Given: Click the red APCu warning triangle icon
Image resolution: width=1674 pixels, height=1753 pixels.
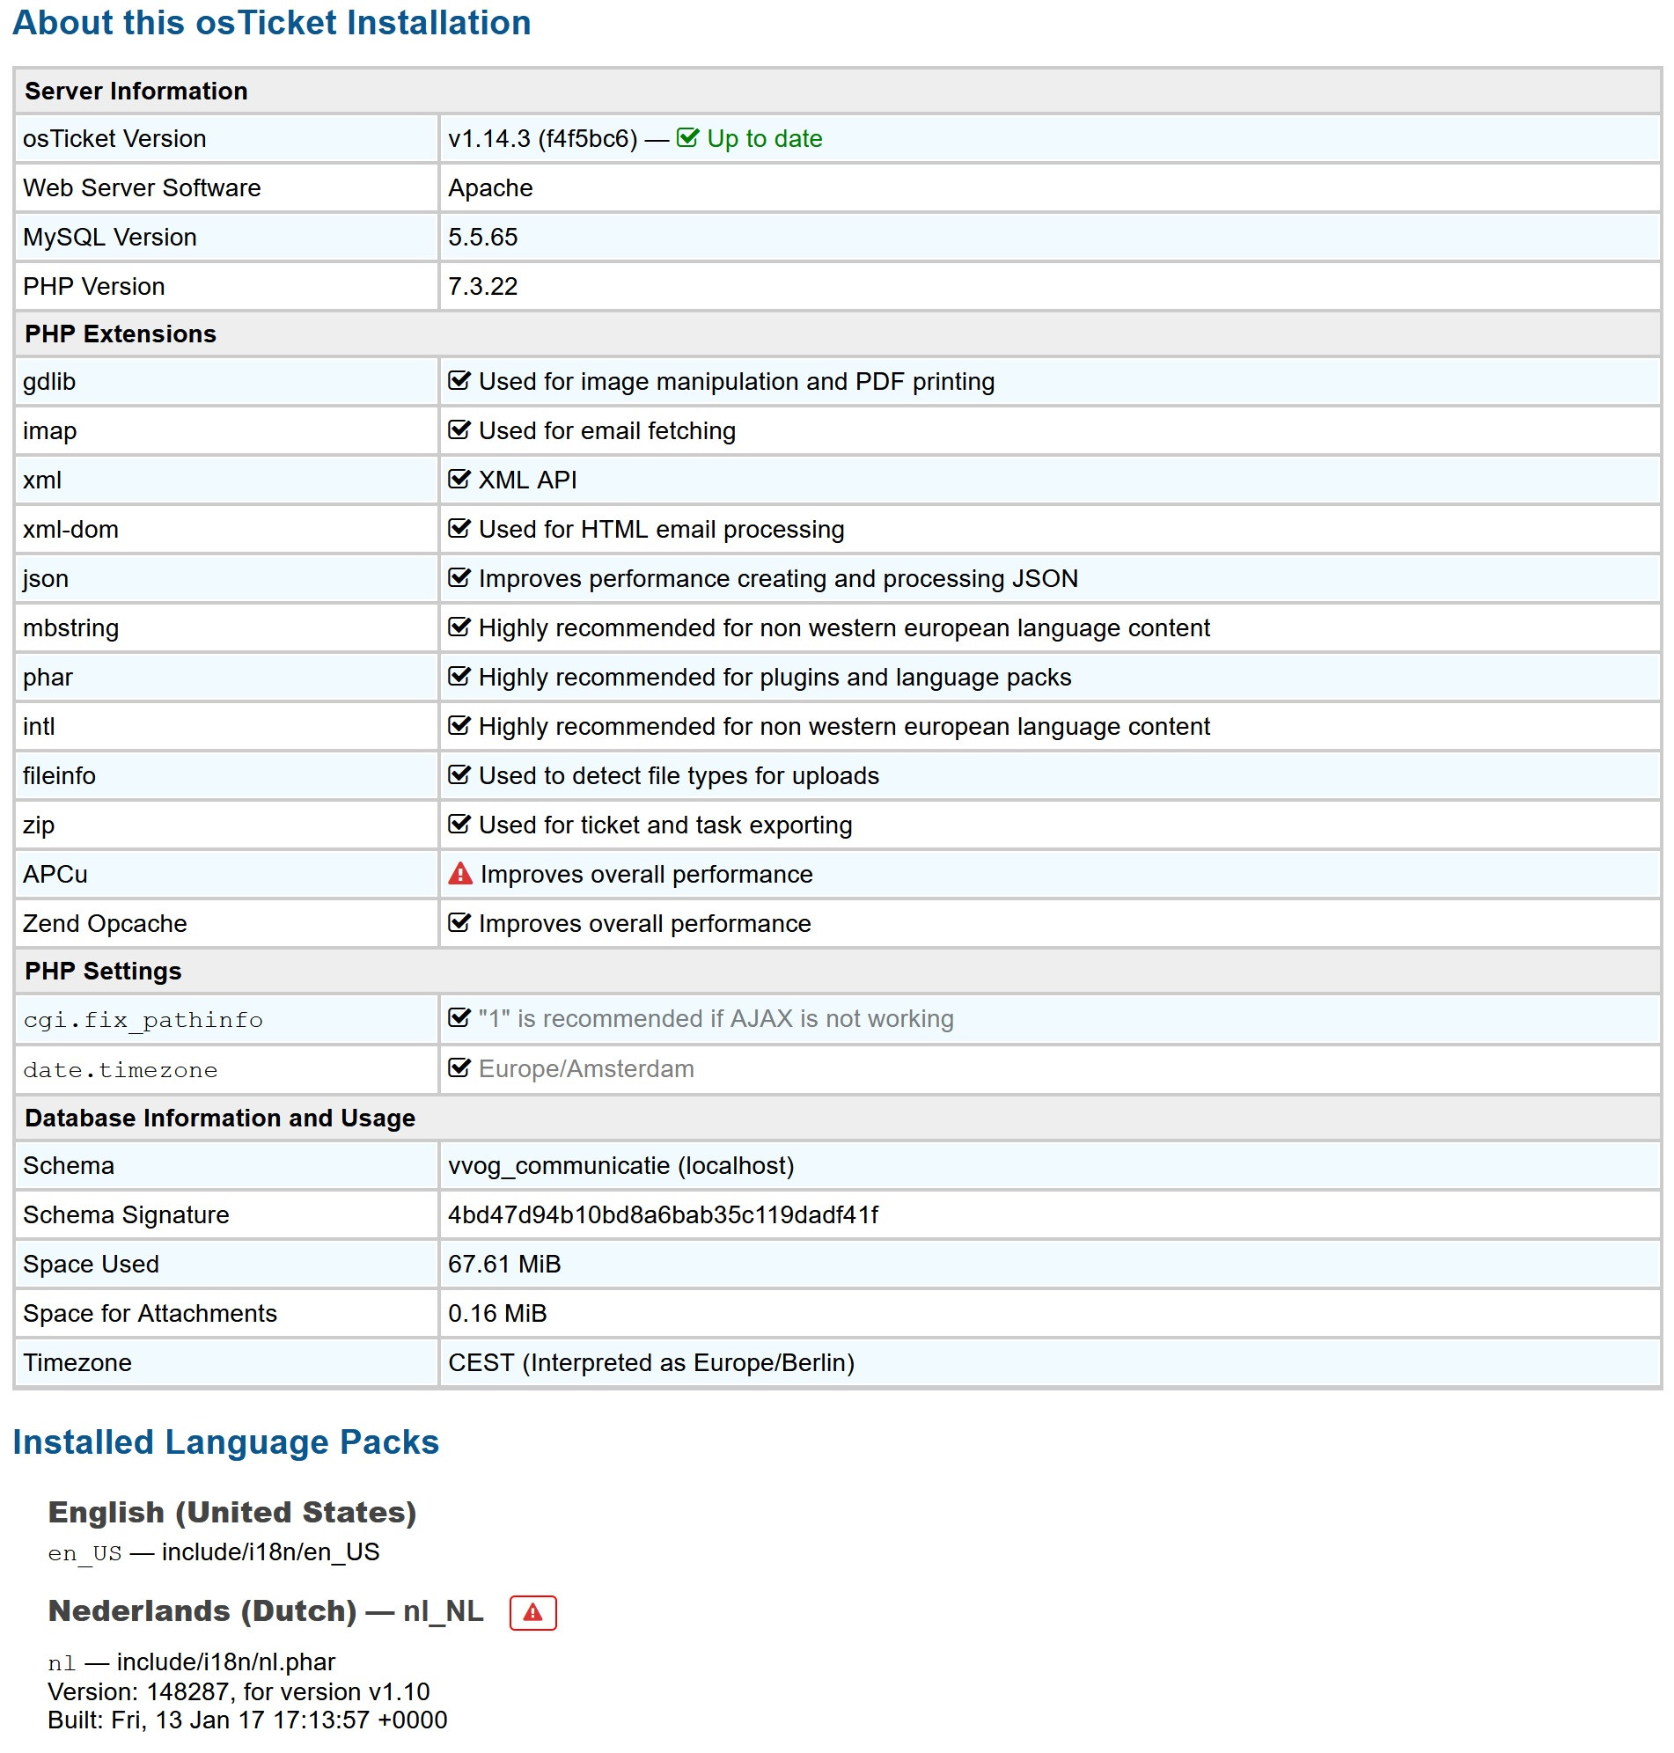Looking at the screenshot, I should pos(459,874).
